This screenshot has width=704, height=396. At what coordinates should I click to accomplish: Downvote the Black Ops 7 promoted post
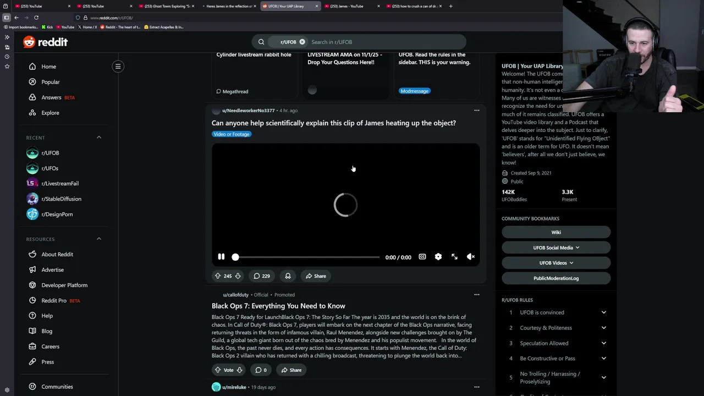(239, 370)
